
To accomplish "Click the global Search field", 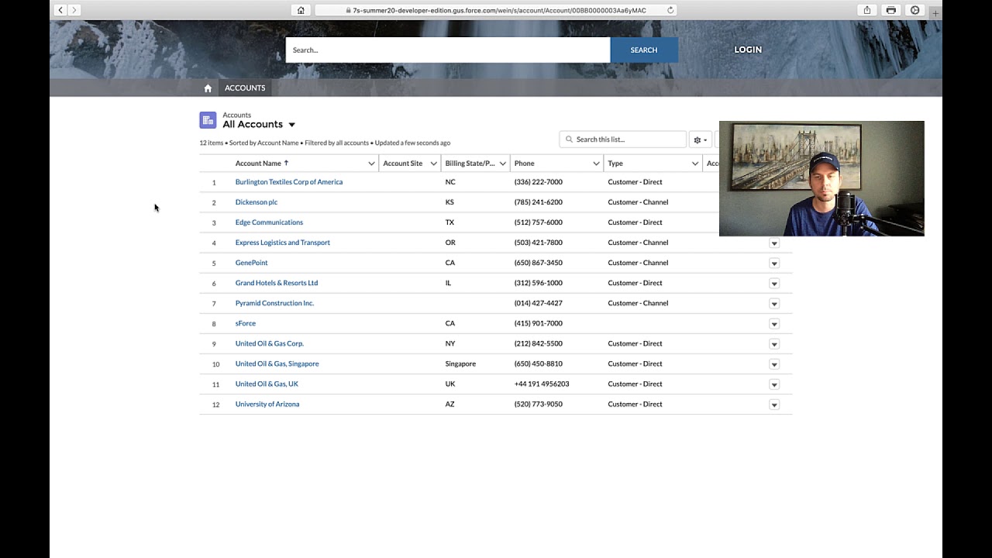I will click(x=448, y=50).
